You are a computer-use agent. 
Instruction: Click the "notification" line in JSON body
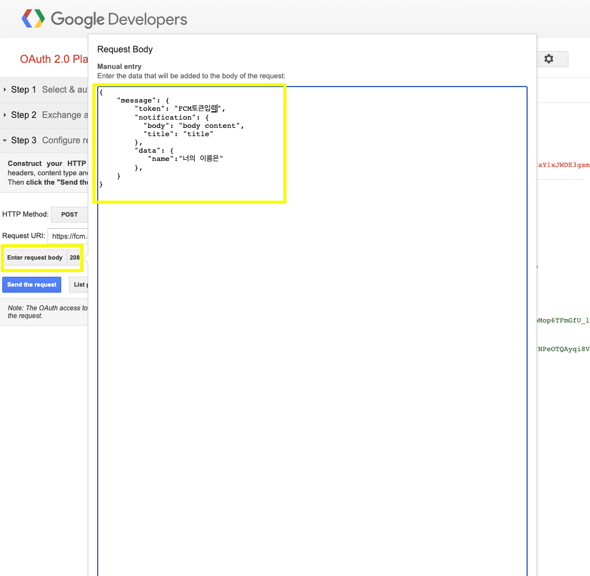(x=172, y=117)
